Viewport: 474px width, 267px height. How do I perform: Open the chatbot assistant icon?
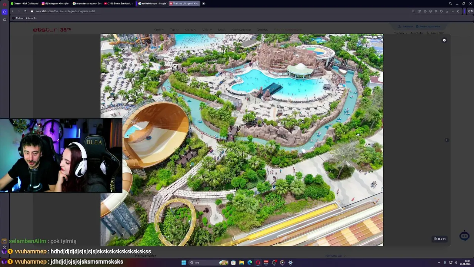(x=464, y=236)
